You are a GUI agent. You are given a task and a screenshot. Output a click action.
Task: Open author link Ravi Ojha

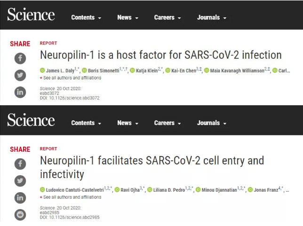coord(130,190)
